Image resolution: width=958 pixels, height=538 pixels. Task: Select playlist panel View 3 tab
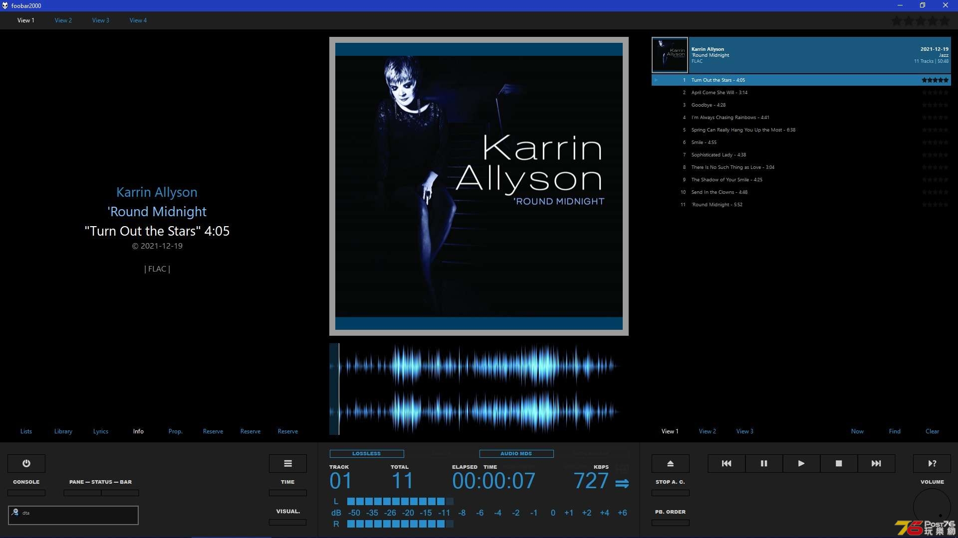point(745,431)
